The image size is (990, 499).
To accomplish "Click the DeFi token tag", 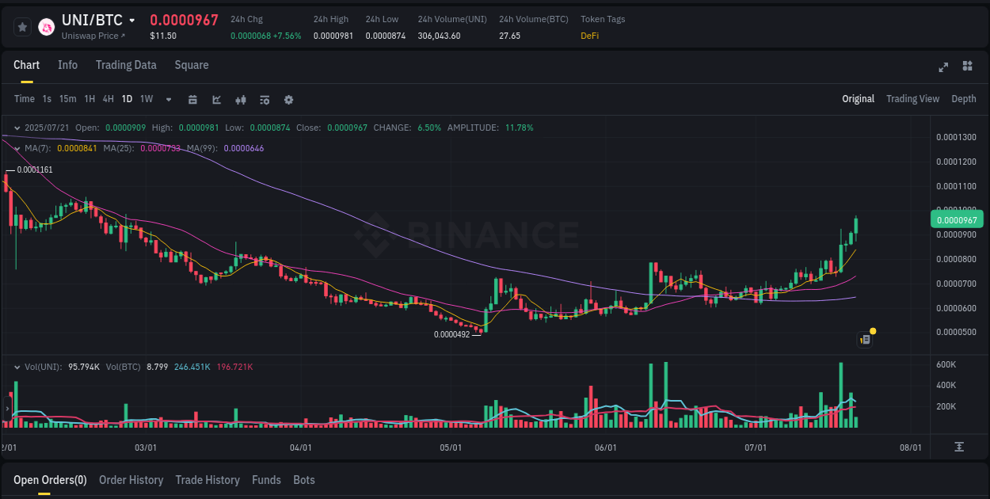I will [x=589, y=36].
